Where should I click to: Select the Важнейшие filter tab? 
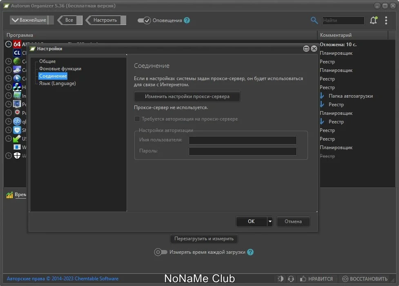point(31,20)
